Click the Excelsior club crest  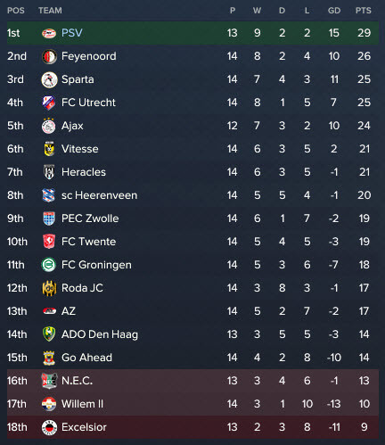49,427
